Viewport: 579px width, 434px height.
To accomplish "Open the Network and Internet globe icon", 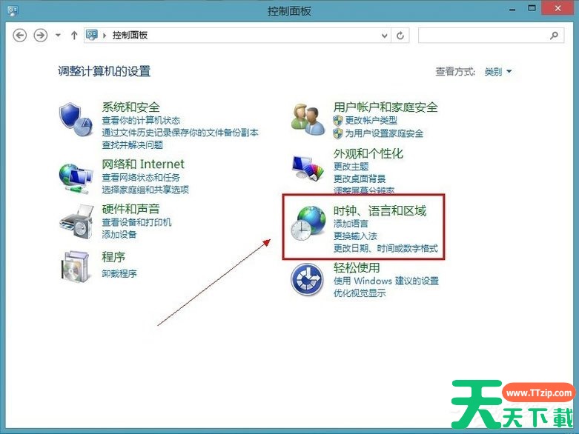I will pos(76,178).
